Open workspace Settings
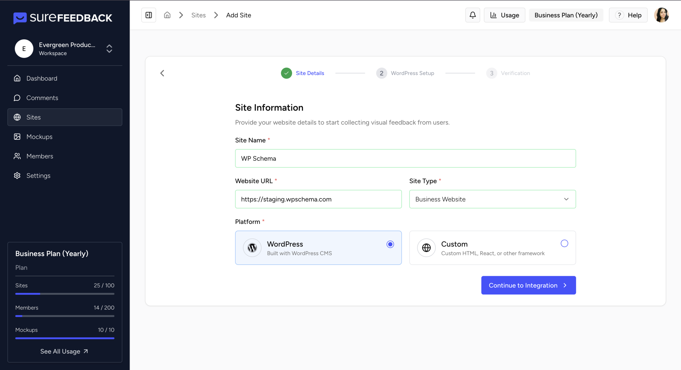Viewport: 681px width, 370px height. (38, 175)
